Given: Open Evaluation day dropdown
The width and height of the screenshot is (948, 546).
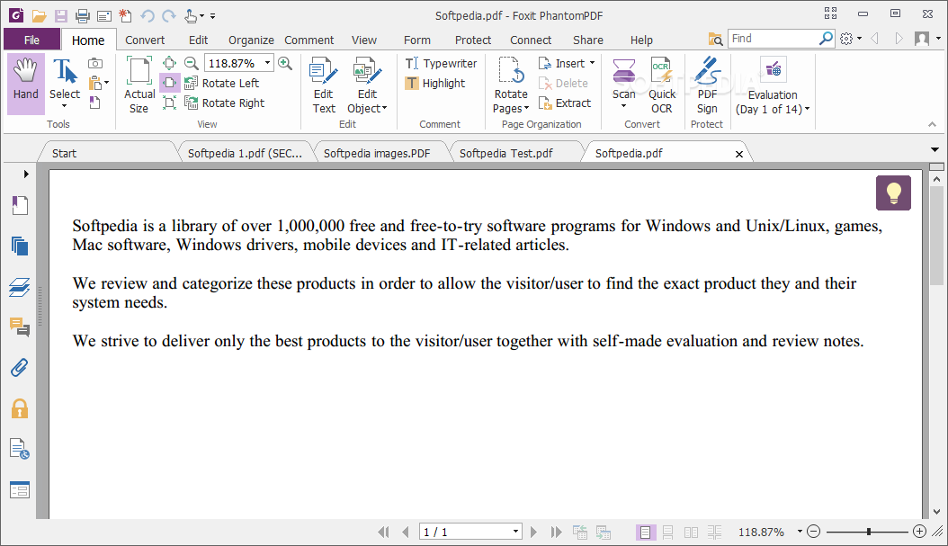Looking at the screenshot, I should [x=773, y=85].
